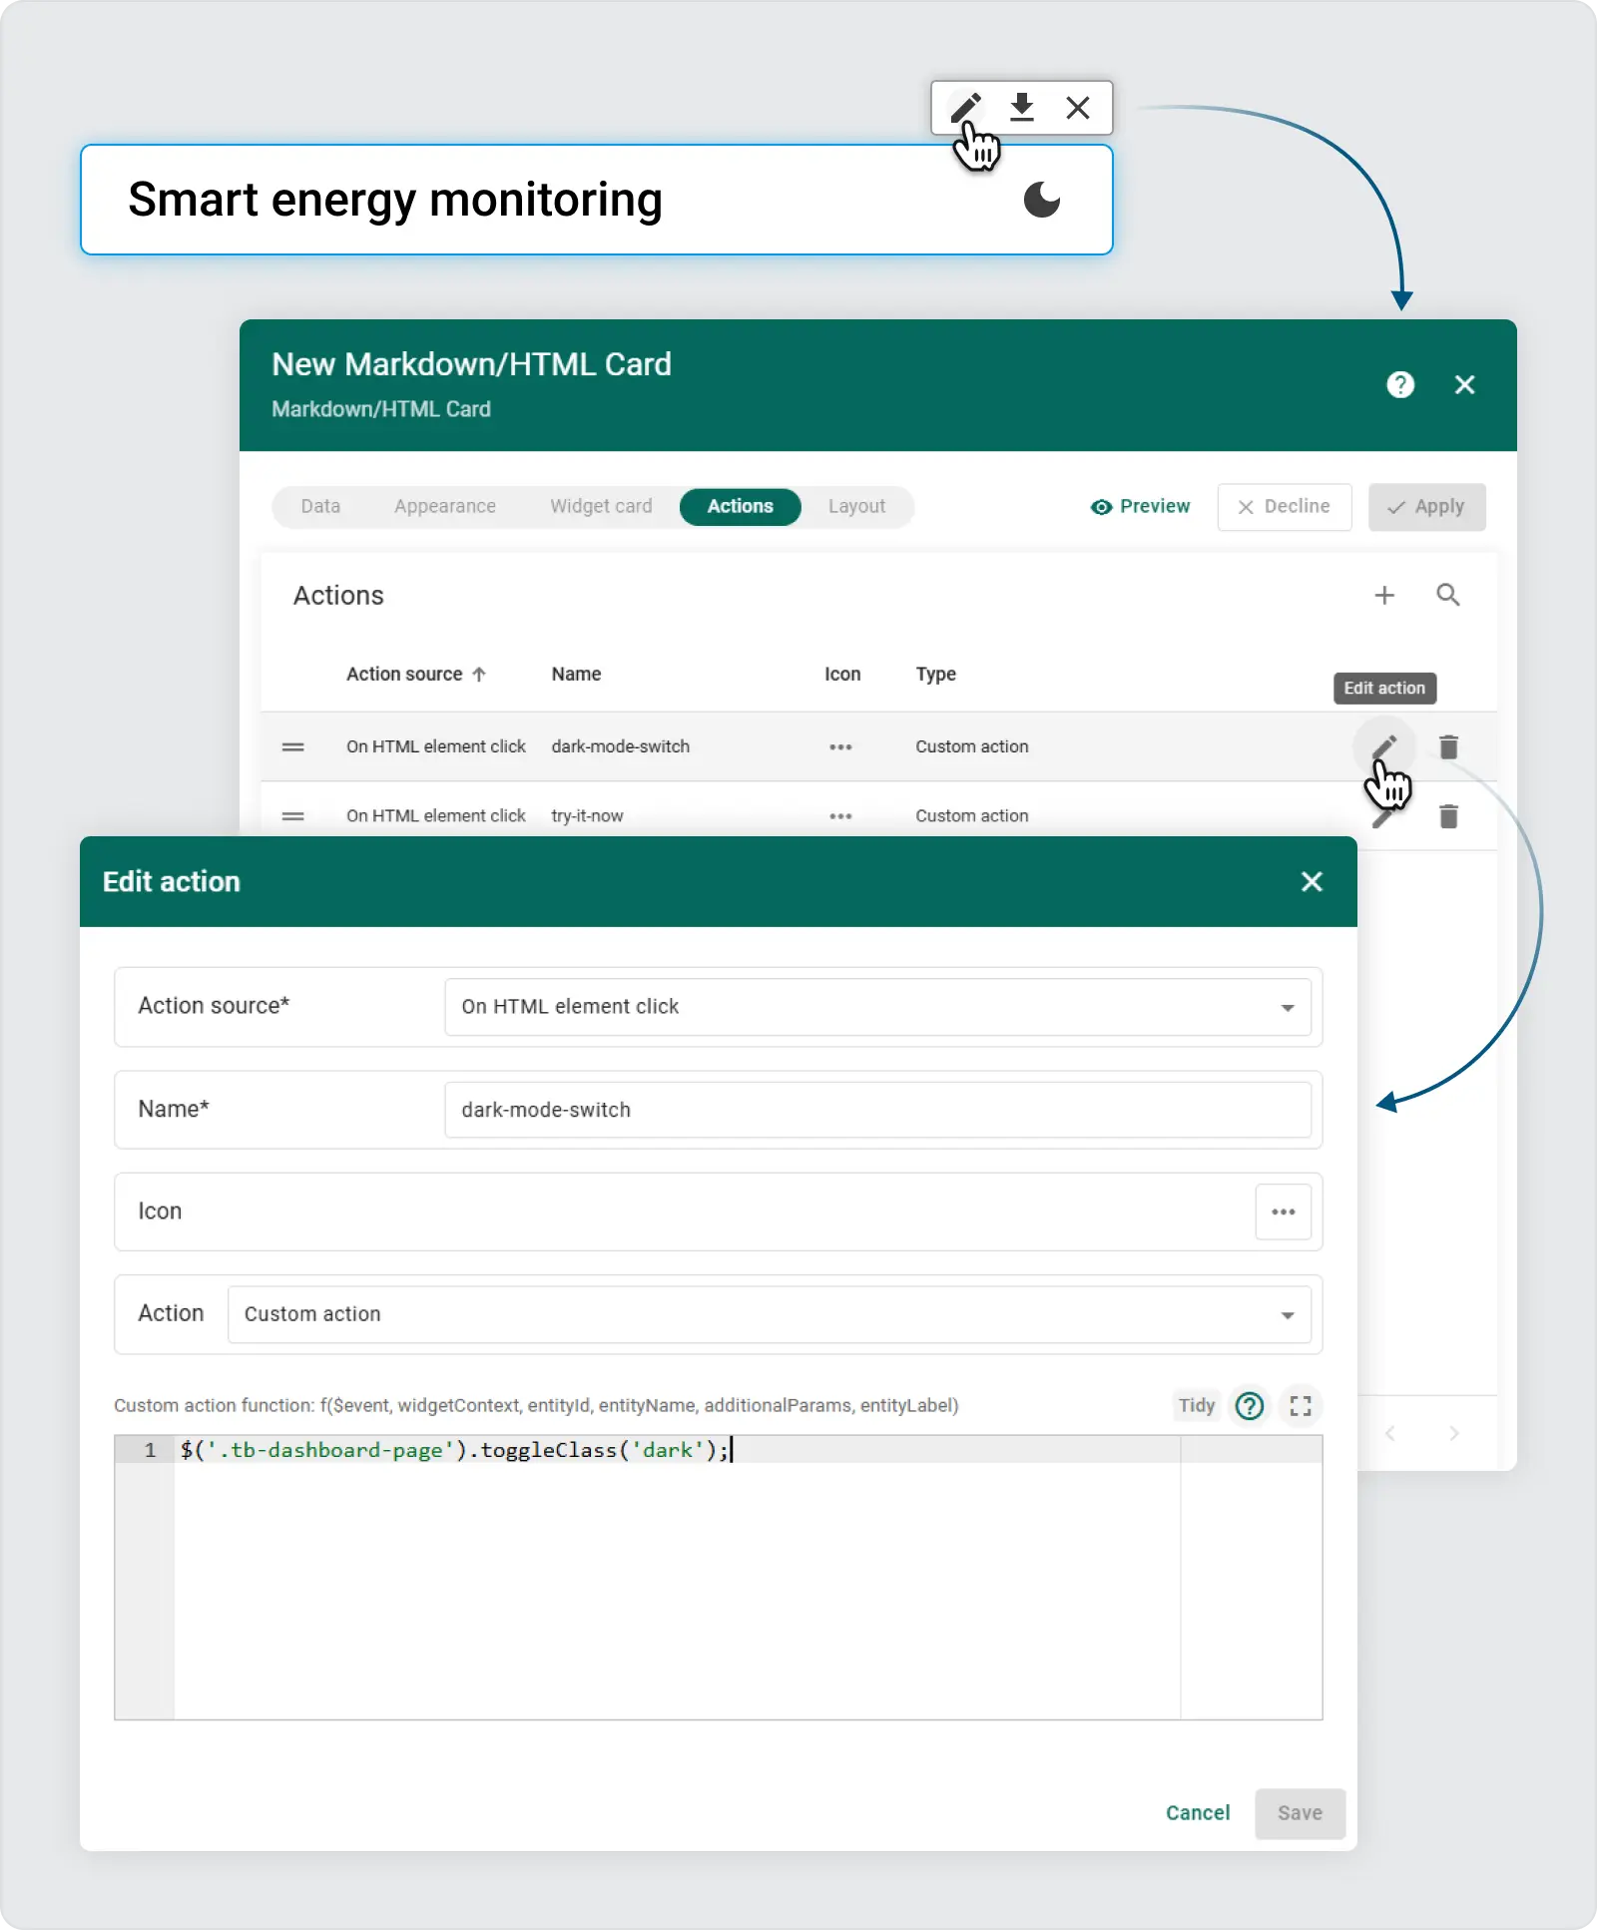The width and height of the screenshot is (1597, 1930).
Task: Click the Name input field
Action: point(877,1110)
